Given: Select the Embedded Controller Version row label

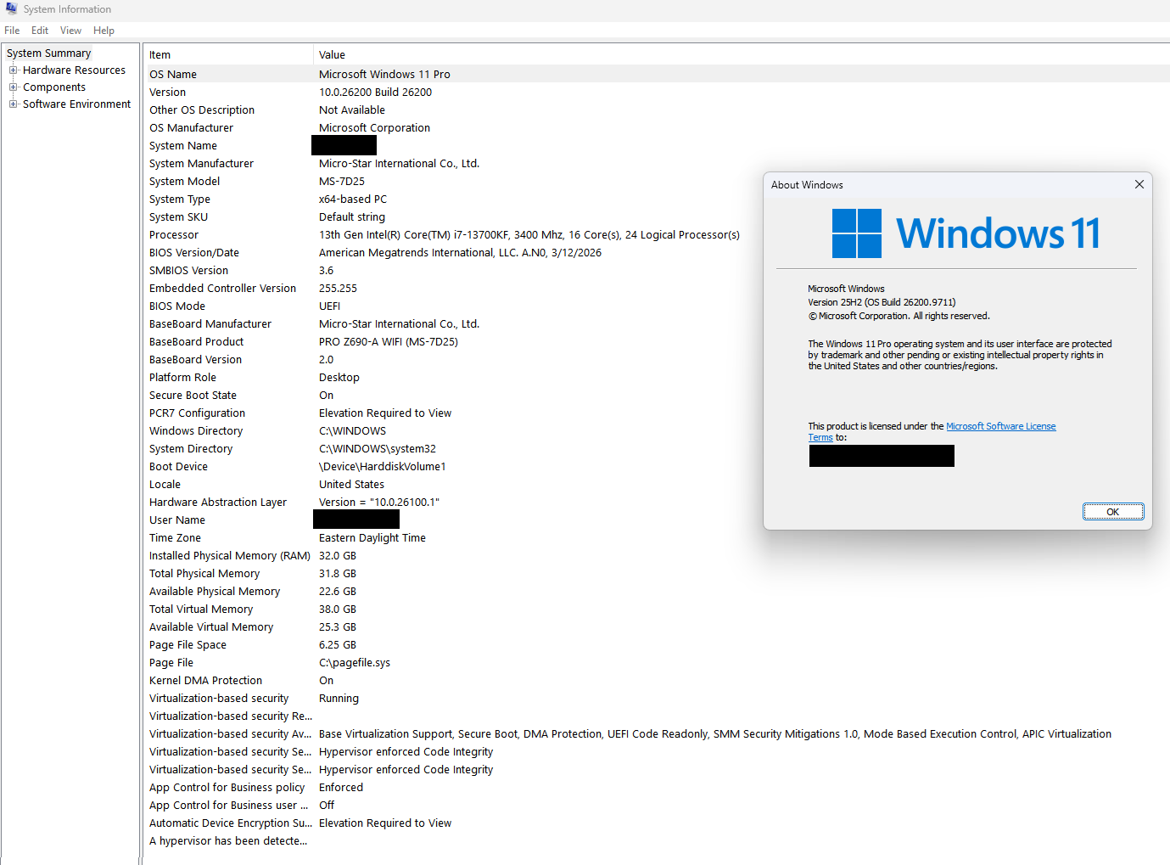Looking at the screenshot, I should pos(222,289).
